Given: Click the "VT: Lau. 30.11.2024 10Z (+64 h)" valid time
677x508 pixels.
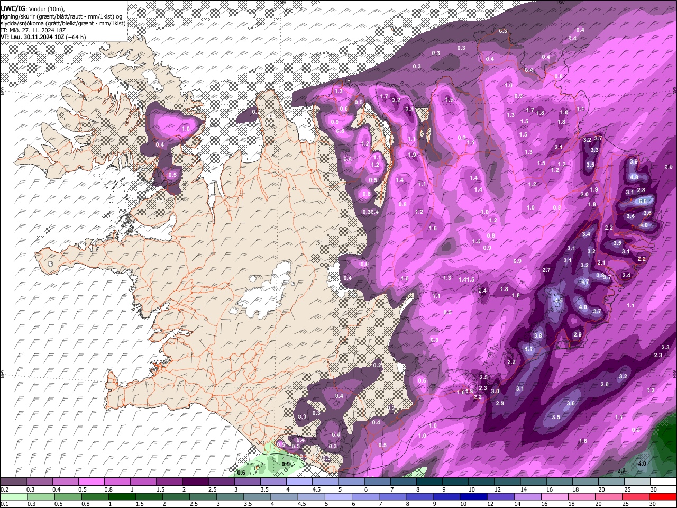Looking at the screenshot, I should [43, 37].
